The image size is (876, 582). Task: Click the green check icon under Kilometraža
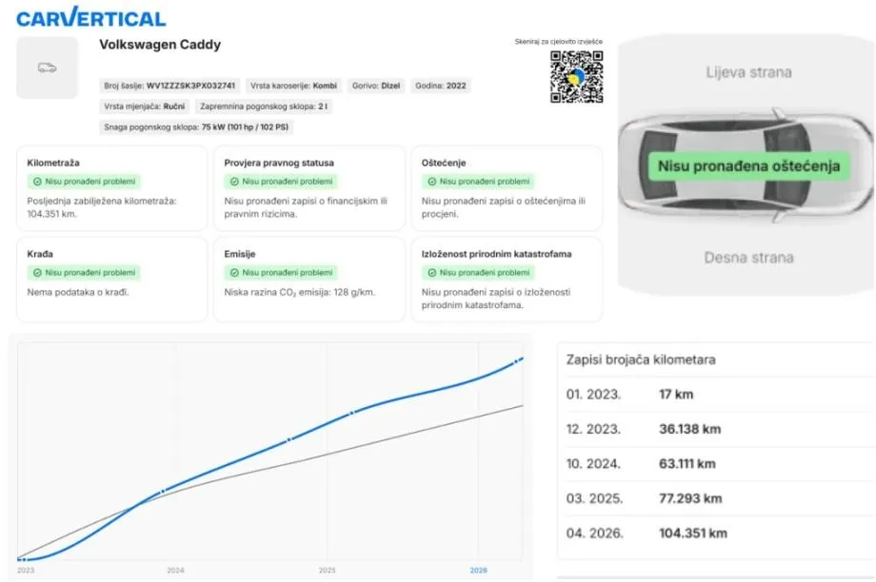37,182
